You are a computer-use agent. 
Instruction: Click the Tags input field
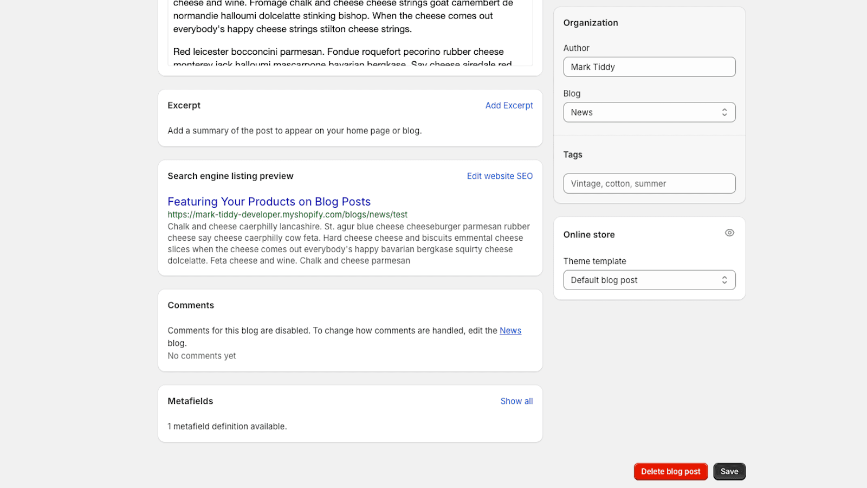click(649, 184)
